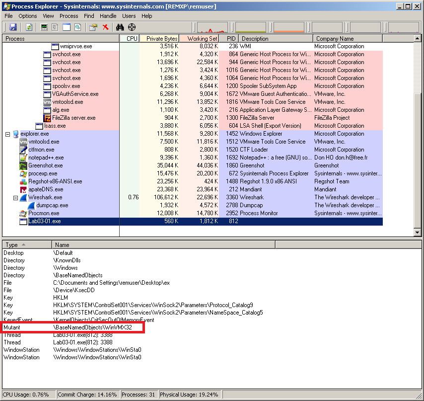Sort by the CPU column header

tap(130, 39)
